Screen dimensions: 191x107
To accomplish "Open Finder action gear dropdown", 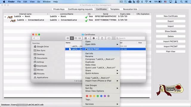I will point(95,38).
